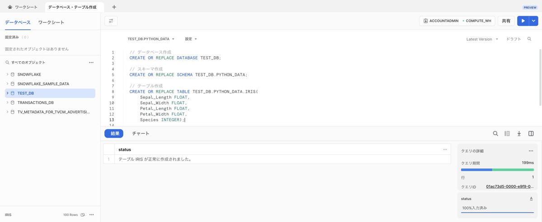Open the column selector icon in results
This screenshot has height=222, width=542.
(507, 134)
